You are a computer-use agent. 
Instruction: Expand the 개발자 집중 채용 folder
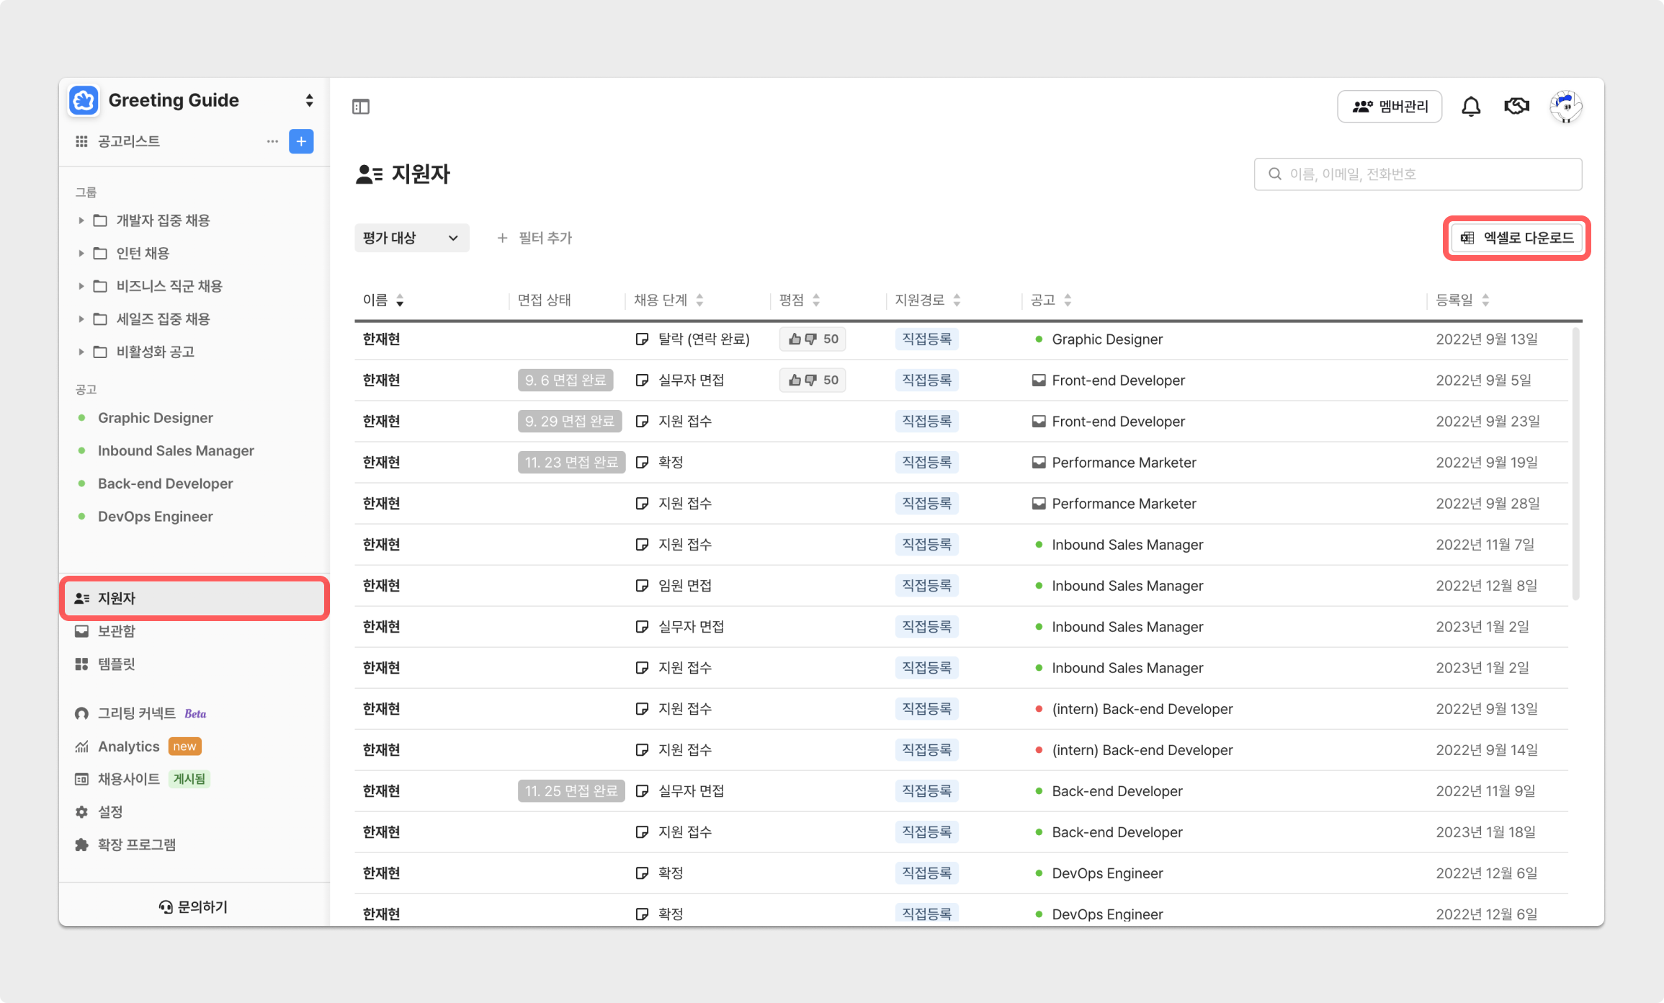pos(81,220)
